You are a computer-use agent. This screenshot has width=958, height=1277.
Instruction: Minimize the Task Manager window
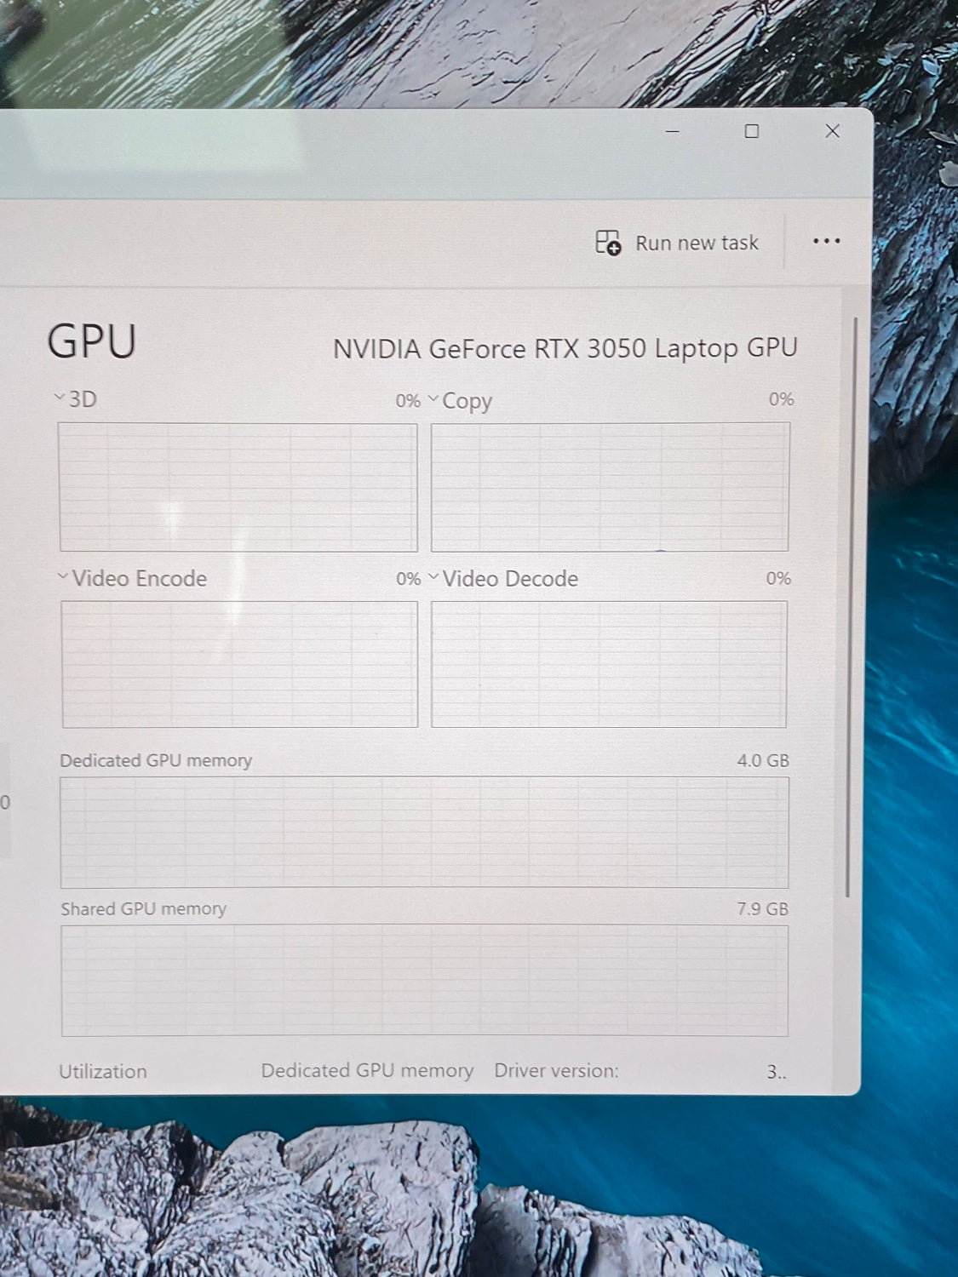672,132
